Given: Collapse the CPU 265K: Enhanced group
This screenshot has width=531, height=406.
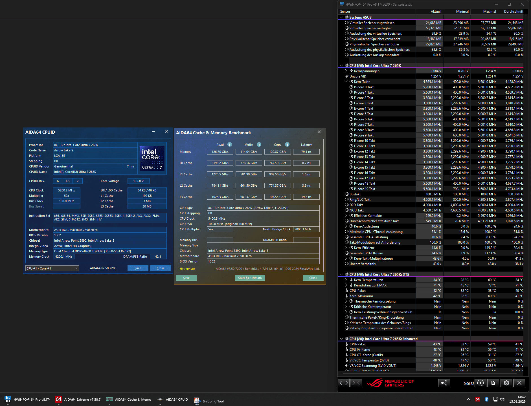Looking at the screenshot, I should [341, 339].
